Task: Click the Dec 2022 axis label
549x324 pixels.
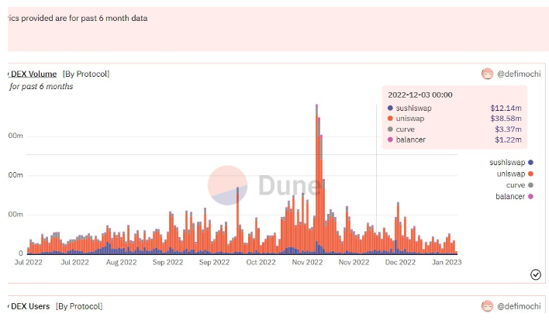Action: pos(400,263)
